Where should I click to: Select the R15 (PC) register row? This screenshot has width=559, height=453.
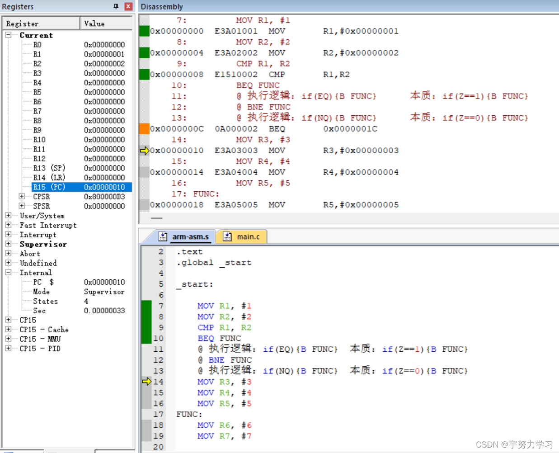[82, 187]
